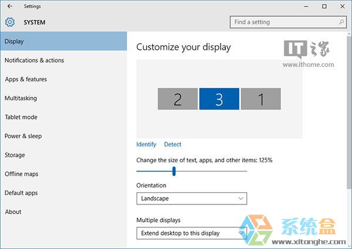Select monitor 2 in display layout

pyautogui.click(x=177, y=99)
